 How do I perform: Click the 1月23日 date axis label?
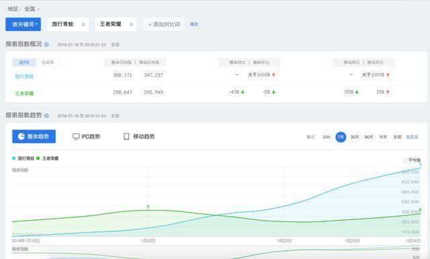click(352, 241)
